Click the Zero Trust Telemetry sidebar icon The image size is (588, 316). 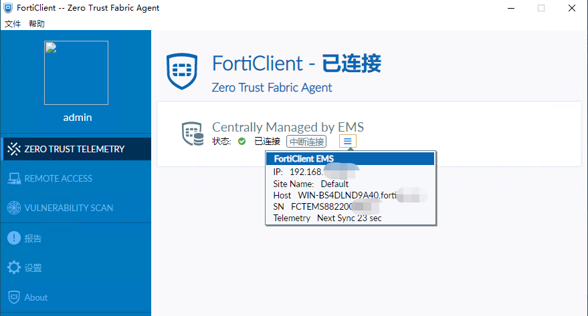coord(13,149)
